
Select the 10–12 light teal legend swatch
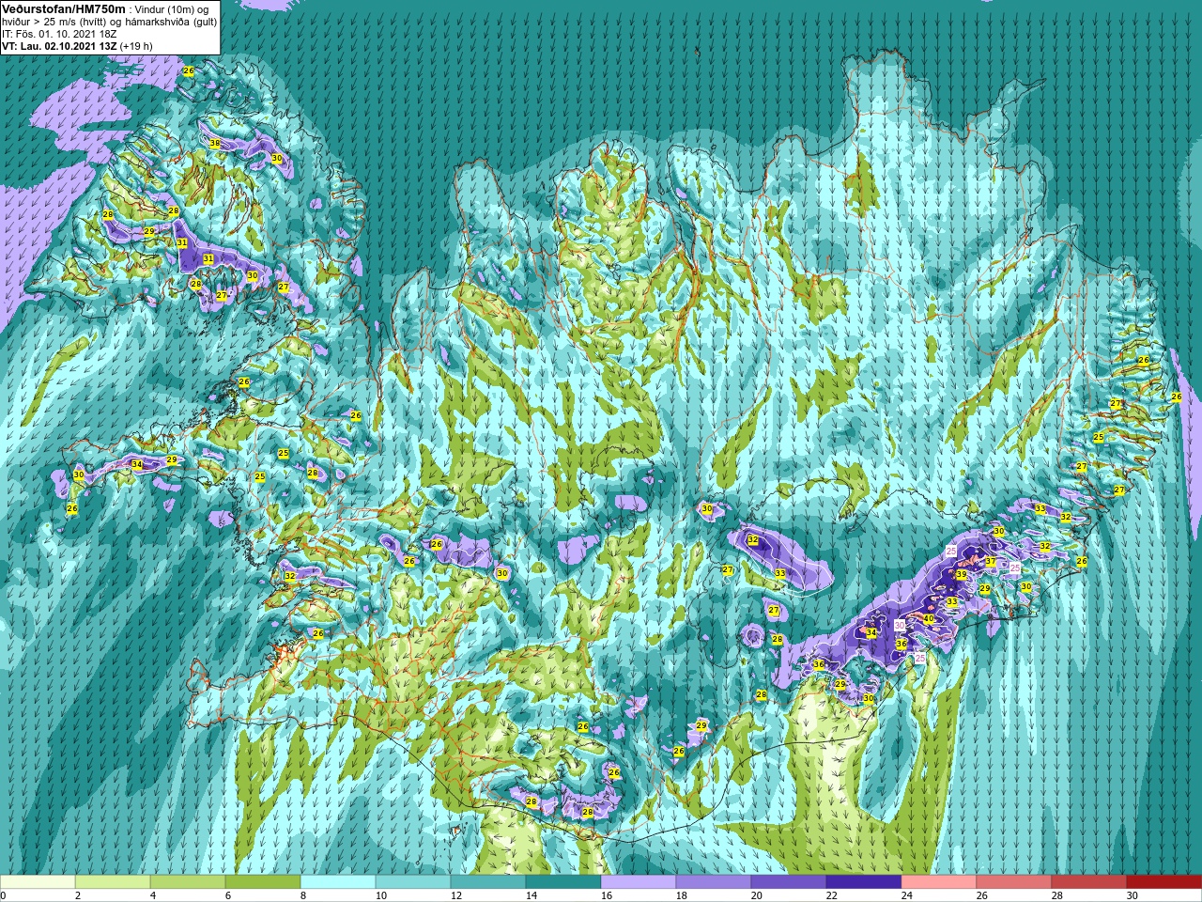pyautogui.click(x=413, y=881)
